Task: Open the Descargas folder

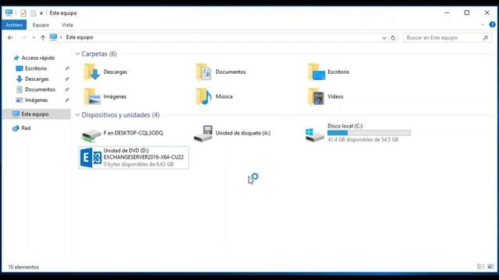Action: coord(106,72)
